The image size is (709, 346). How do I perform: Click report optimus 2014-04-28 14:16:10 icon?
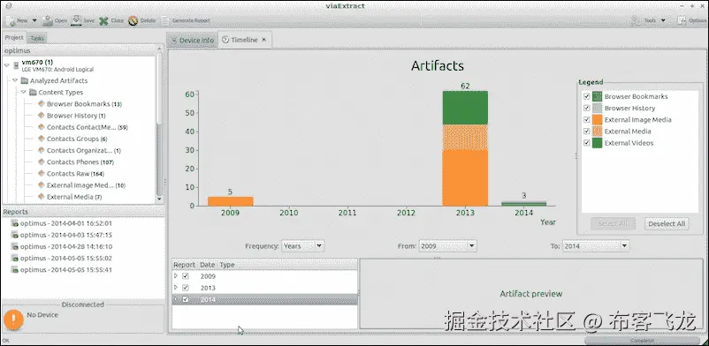[x=15, y=246]
